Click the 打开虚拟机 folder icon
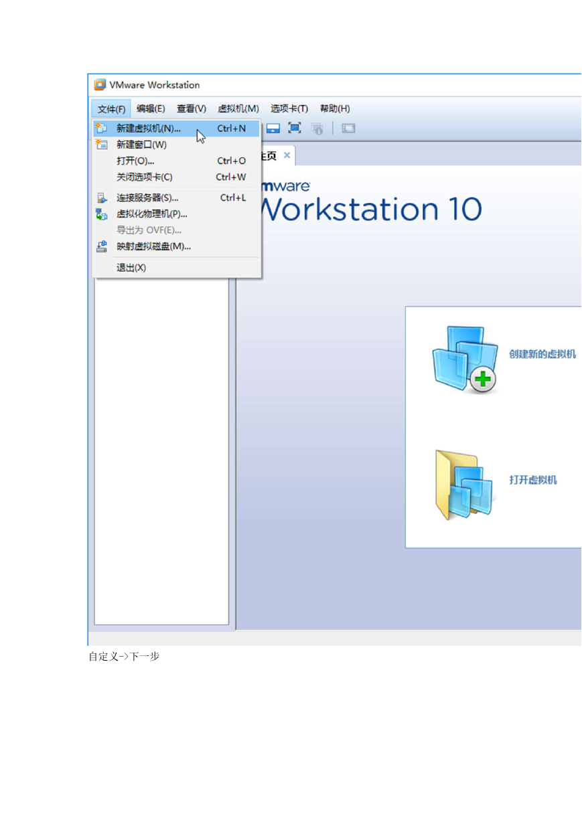The image size is (582, 822). coord(466,485)
